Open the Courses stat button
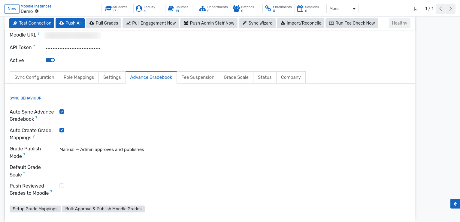Viewport: 460px width, 222px height. coord(181,9)
